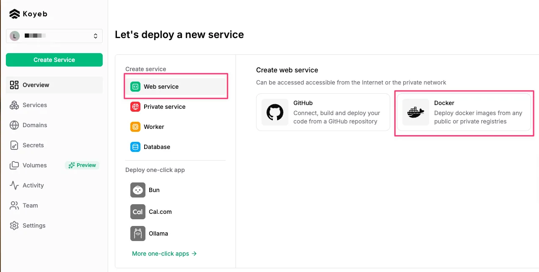Click the green Create Service button

(x=54, y=60)
